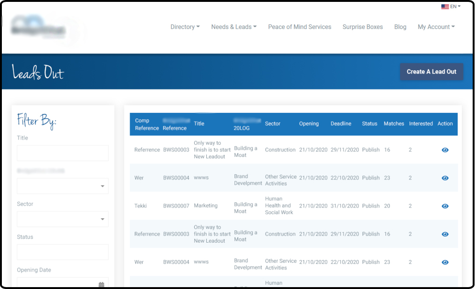This screenshot has width=475, height=289.
Task: Expand the My Account menu
Action: pyautogui.click(x=436, y=27)
